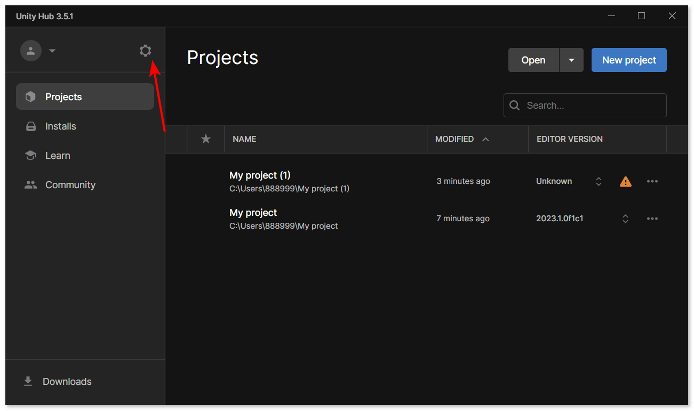Click the Community people icon

pos(30,185)
